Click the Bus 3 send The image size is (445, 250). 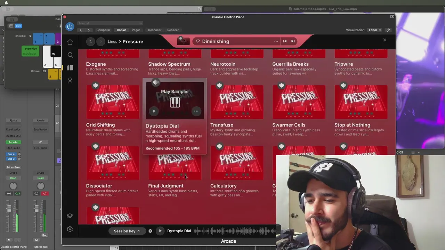[11, 159]
